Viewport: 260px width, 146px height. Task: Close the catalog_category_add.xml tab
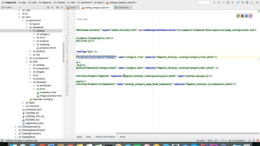pyautogui.click(x=111, y=8)
